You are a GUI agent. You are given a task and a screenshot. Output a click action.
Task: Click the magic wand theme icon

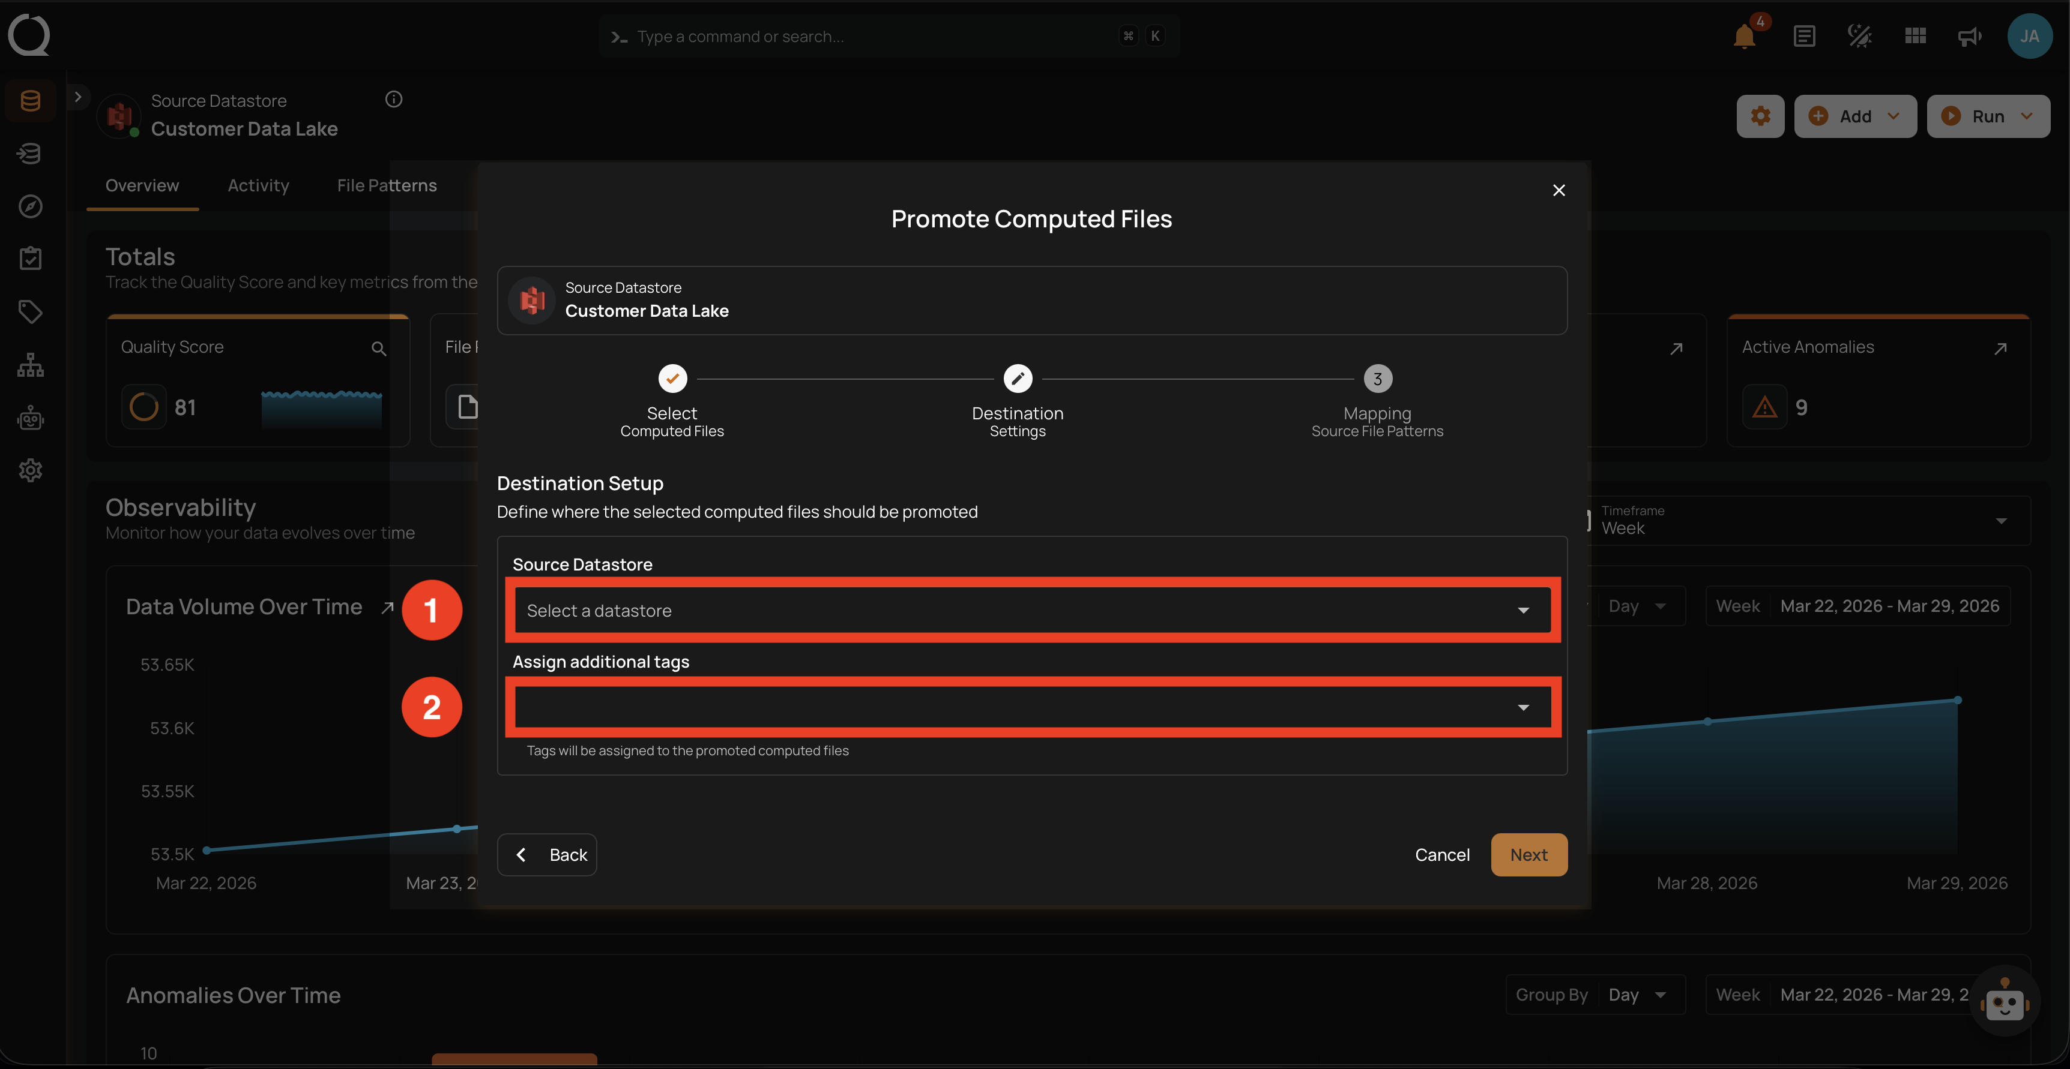(x=1859, y=36)
